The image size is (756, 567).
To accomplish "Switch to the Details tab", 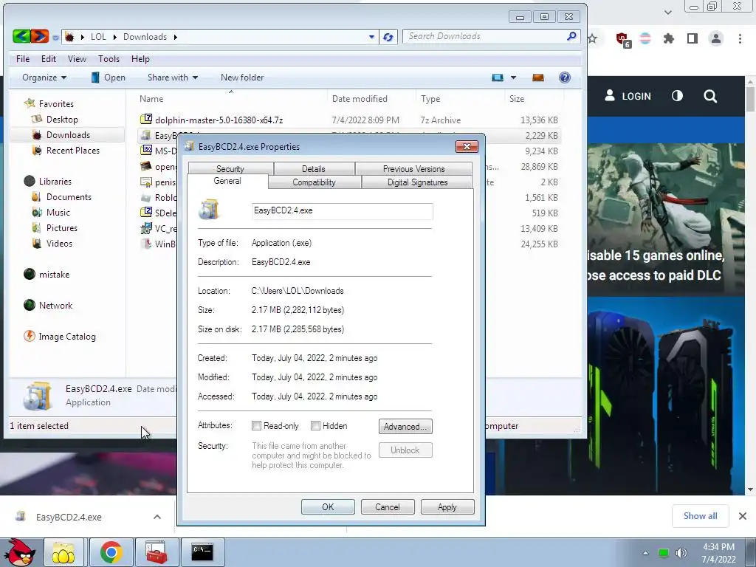I will 313,169.
